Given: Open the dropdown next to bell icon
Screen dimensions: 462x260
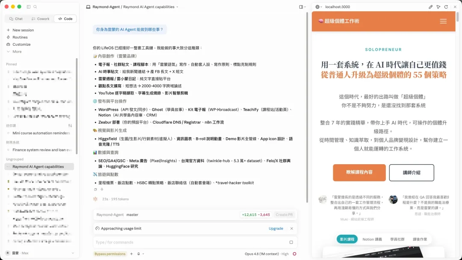Looking at the screenshot, I should tap(143, 254).
